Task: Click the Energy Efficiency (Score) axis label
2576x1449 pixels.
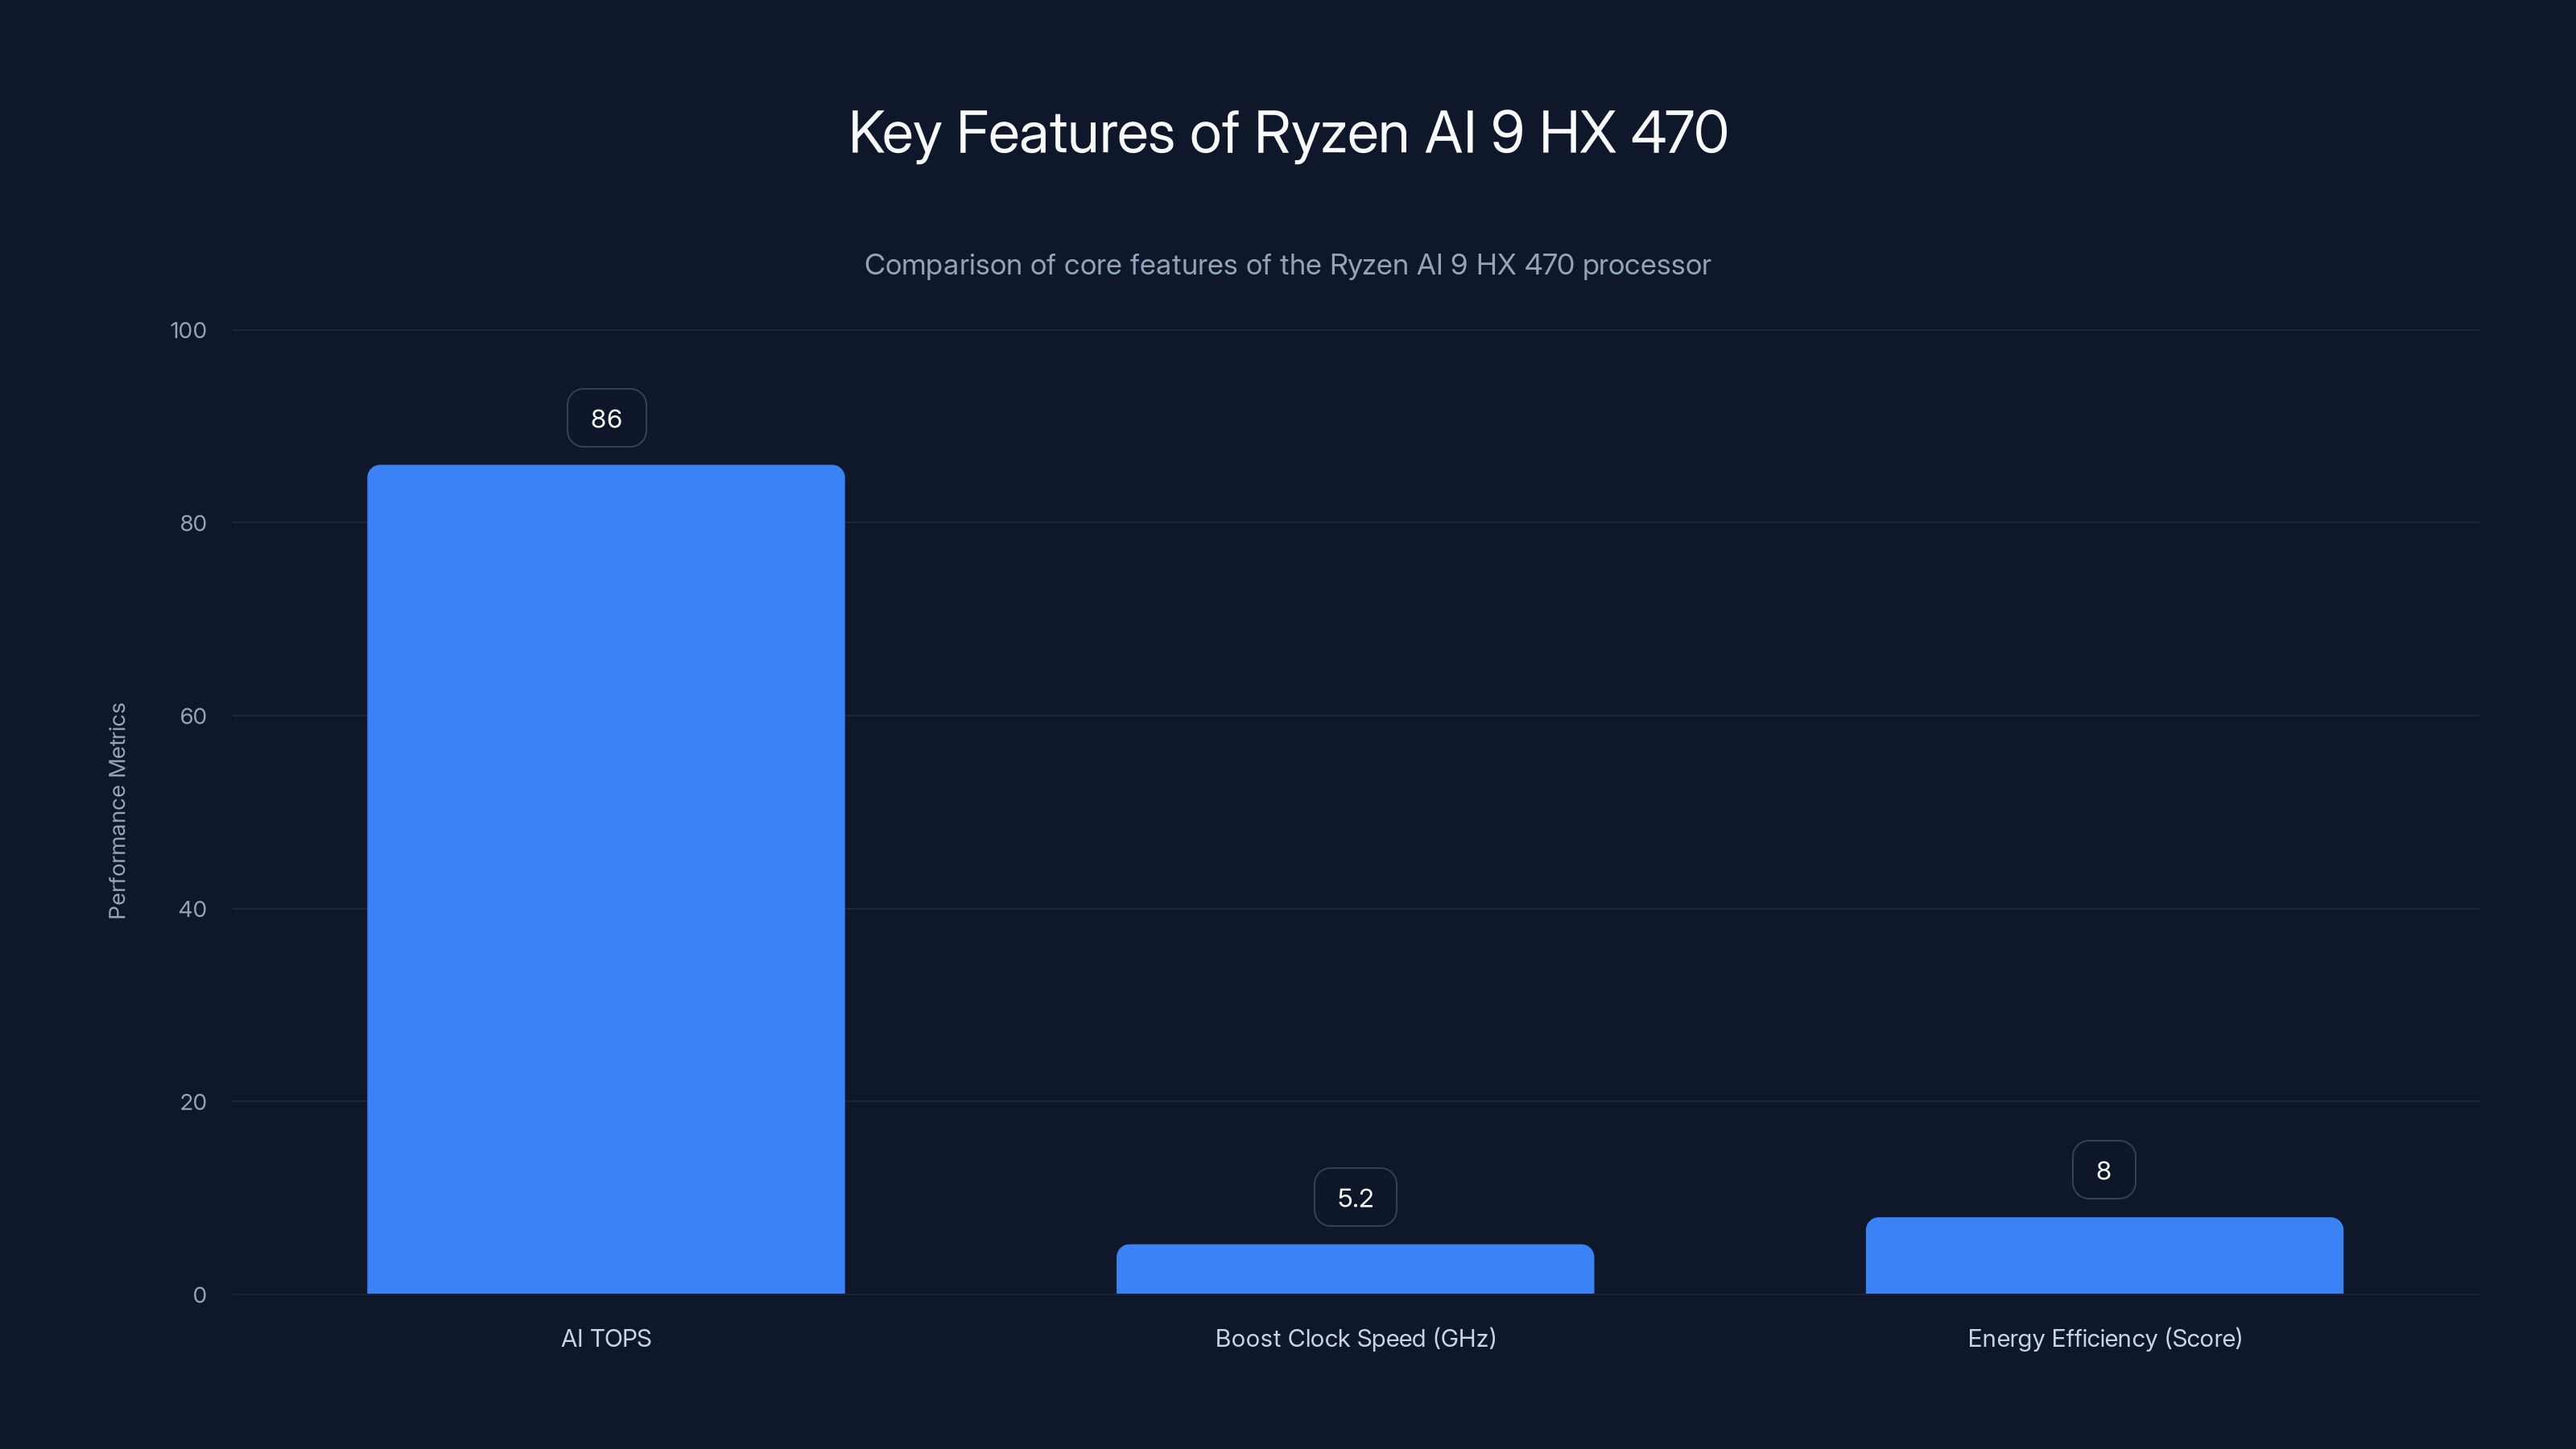Action: tap(2104, 1338)
